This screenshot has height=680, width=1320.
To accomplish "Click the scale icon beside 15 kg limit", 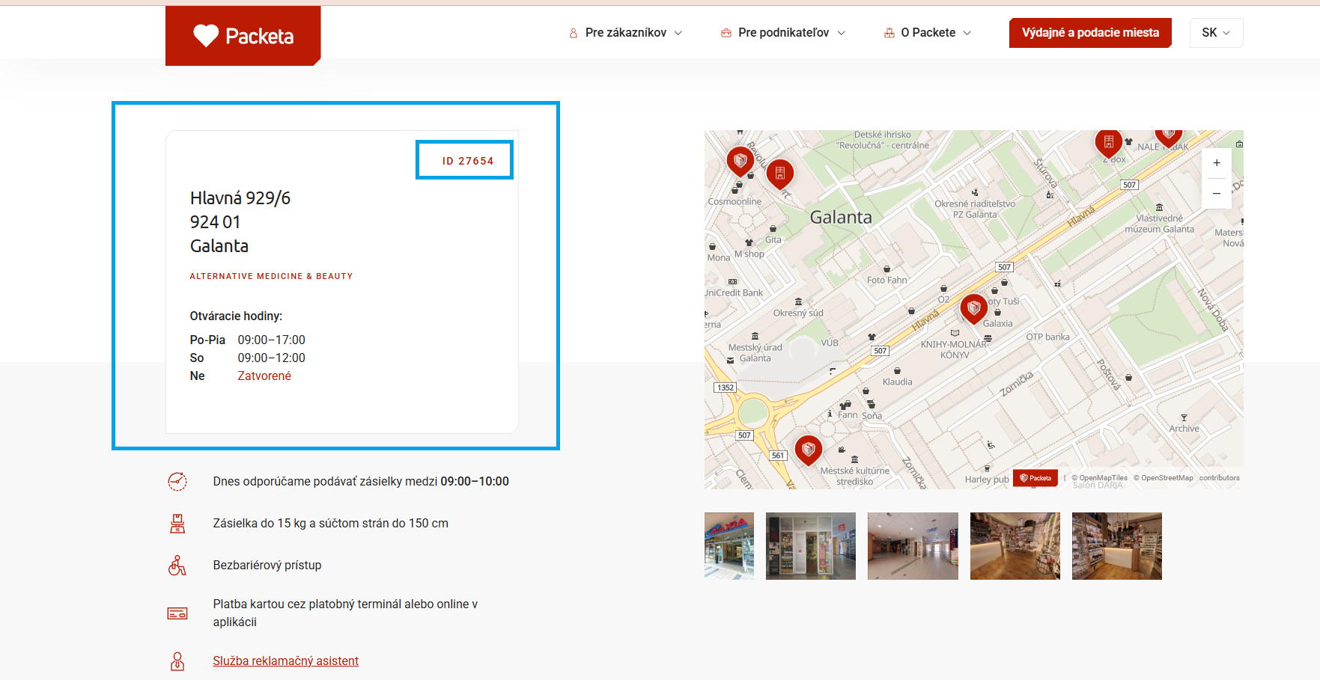I will pos(177,524).
